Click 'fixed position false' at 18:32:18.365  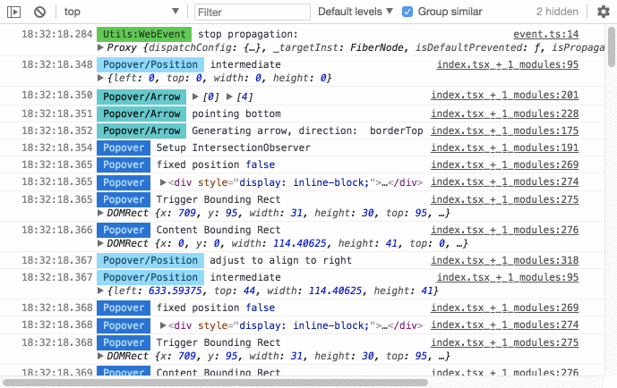click(x=216, y=164)
